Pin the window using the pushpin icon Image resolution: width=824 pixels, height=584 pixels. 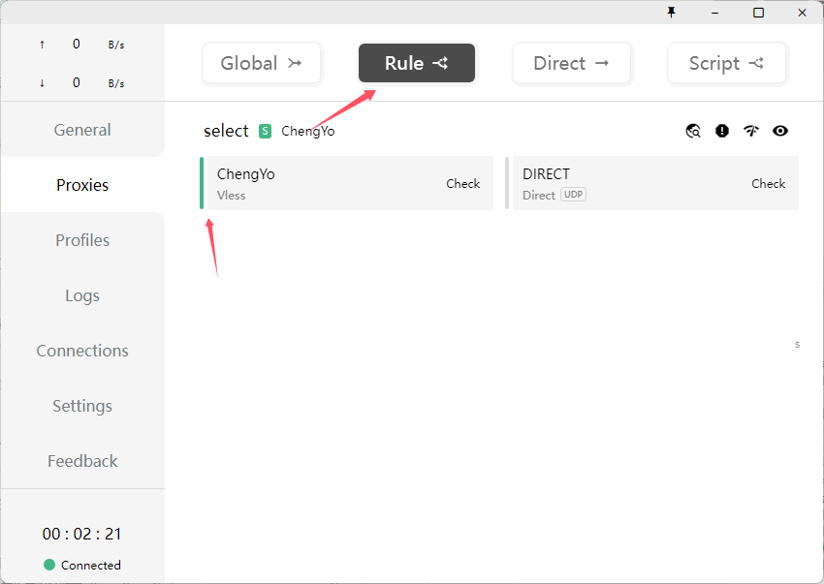tap(671, 13)
